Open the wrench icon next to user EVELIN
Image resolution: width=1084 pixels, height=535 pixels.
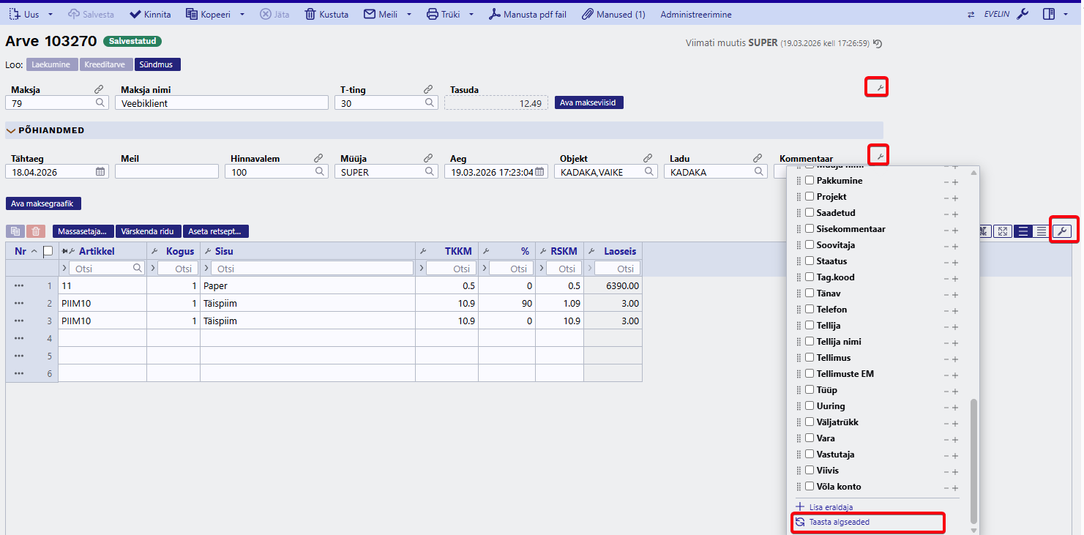(x=1023, y=14)
